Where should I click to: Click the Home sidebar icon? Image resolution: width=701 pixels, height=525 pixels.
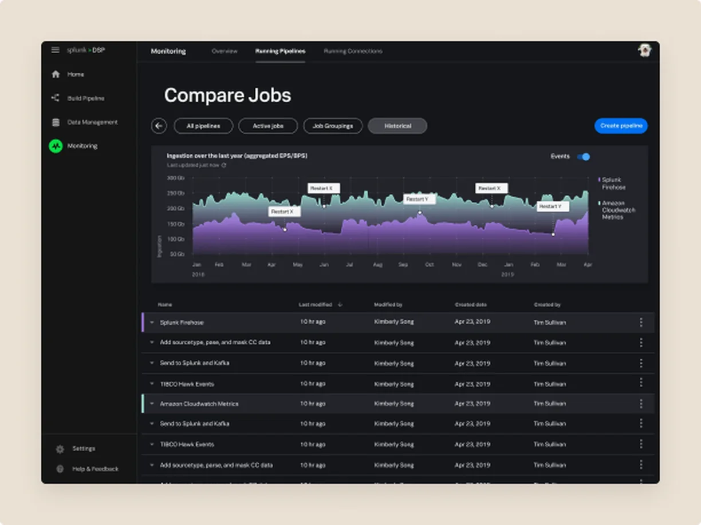coord(56,74)
